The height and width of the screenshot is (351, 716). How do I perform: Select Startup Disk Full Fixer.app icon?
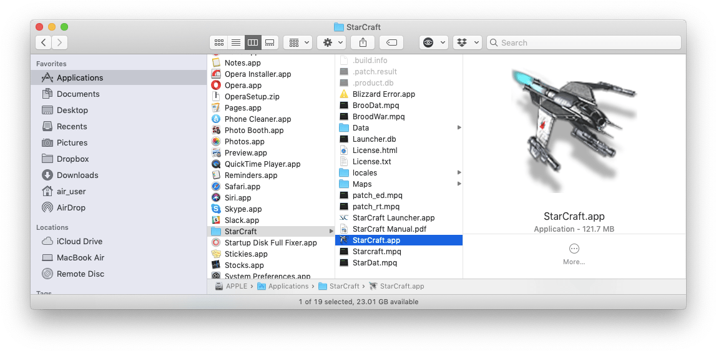217,243
